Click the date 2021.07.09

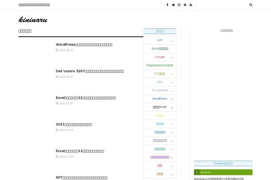66,157
